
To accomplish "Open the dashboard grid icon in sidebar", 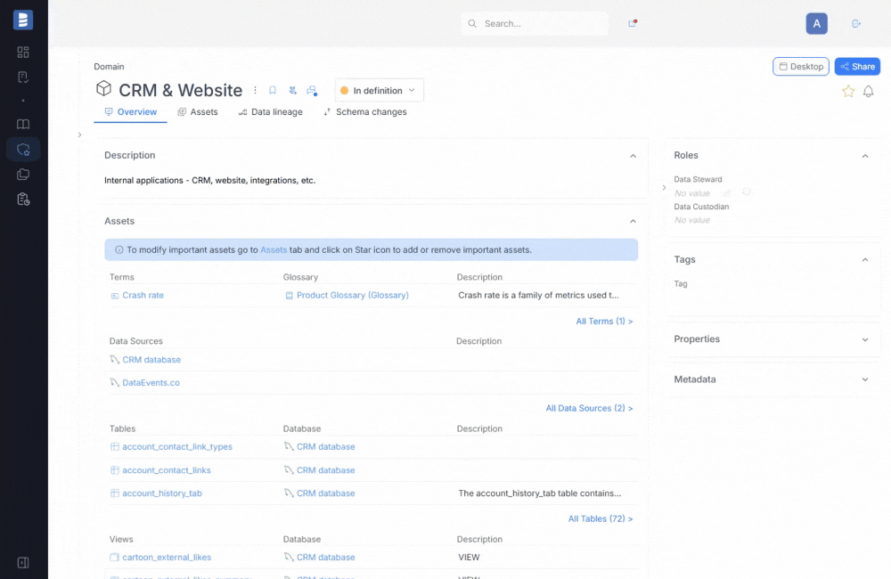I will [23, 53].
